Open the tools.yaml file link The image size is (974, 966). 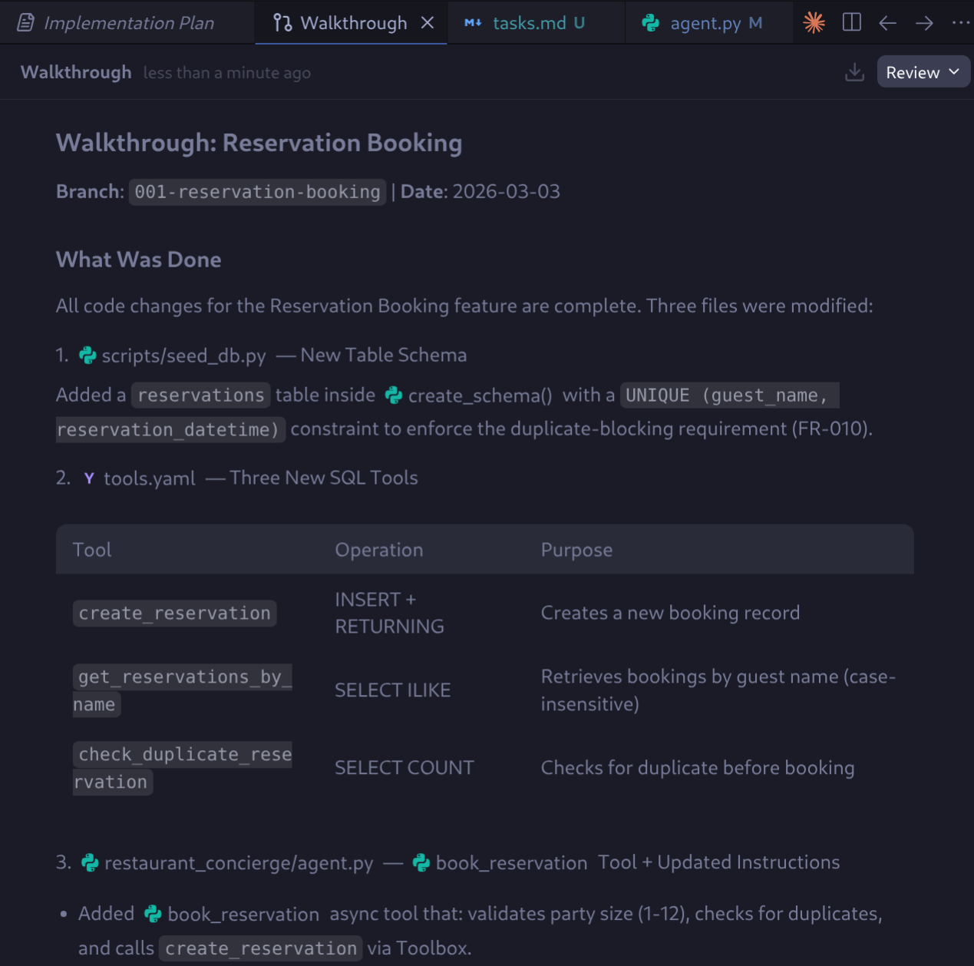[x=150, y=478]
